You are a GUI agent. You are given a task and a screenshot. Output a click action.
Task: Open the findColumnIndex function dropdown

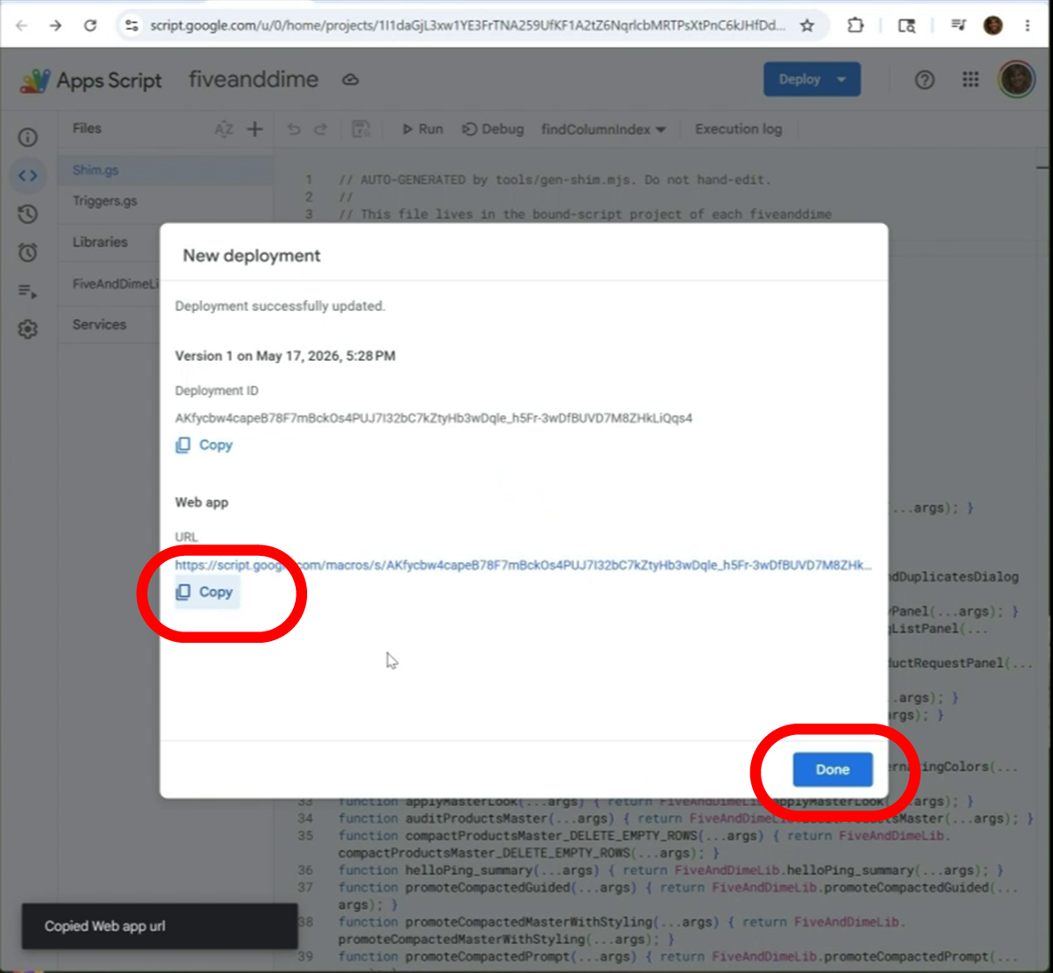coord(603,129)
